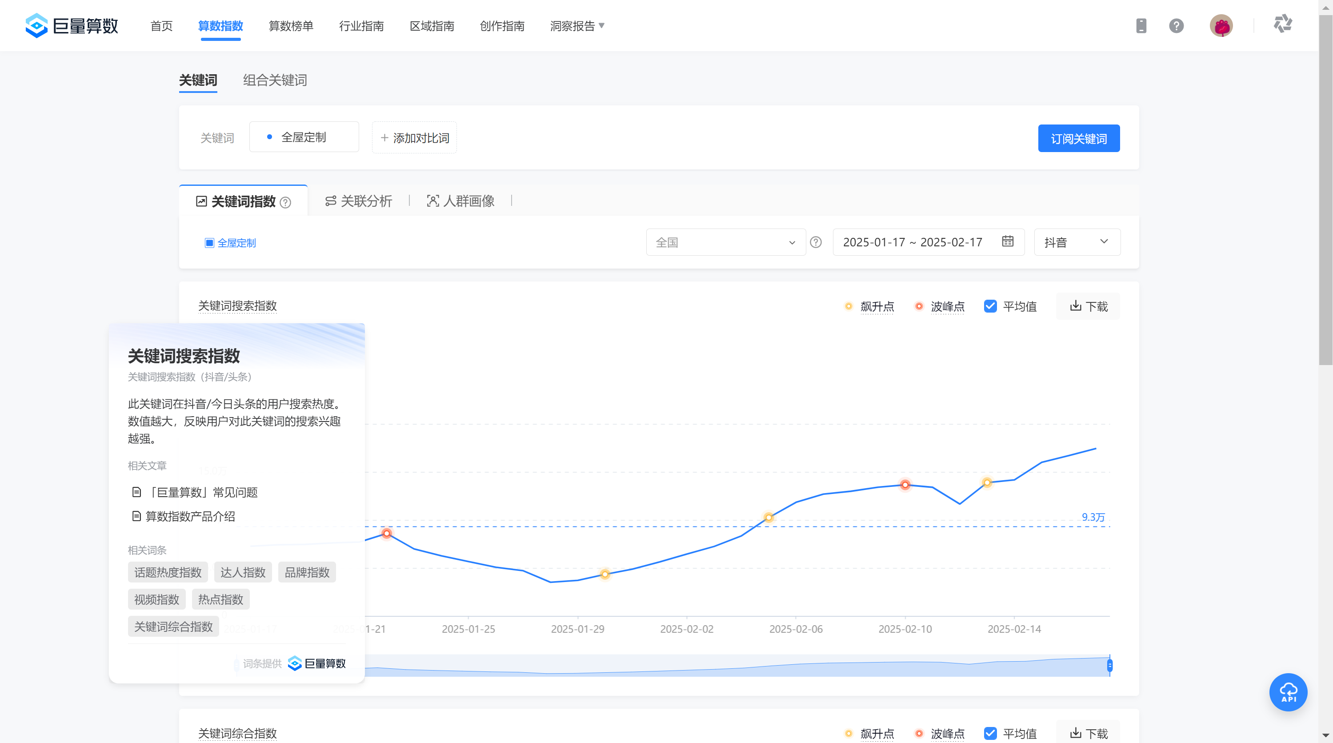Download the 关键词综合指数 chart data
This screenshot has width=1333, height=743.
click(1088, 733)
